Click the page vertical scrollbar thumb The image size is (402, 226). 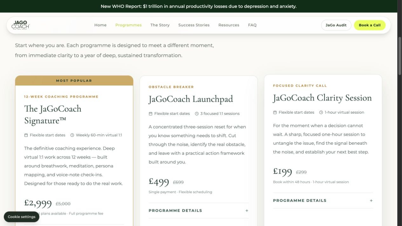click(x=400, y=56)
